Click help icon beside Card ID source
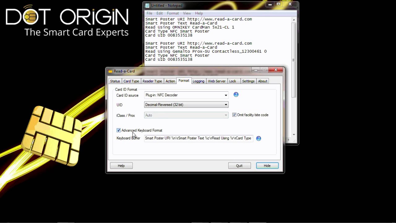The width and height of the screenshot is (396, 223). [236, 95]
